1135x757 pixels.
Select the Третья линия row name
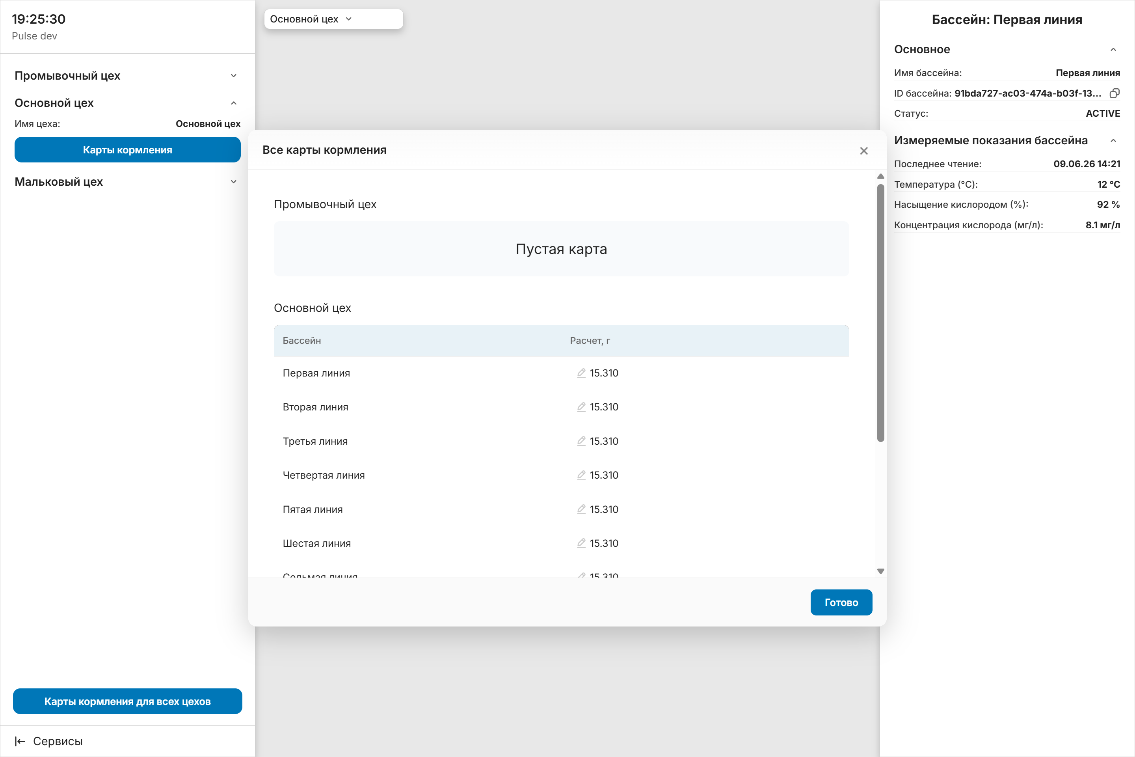coord(315,441)
